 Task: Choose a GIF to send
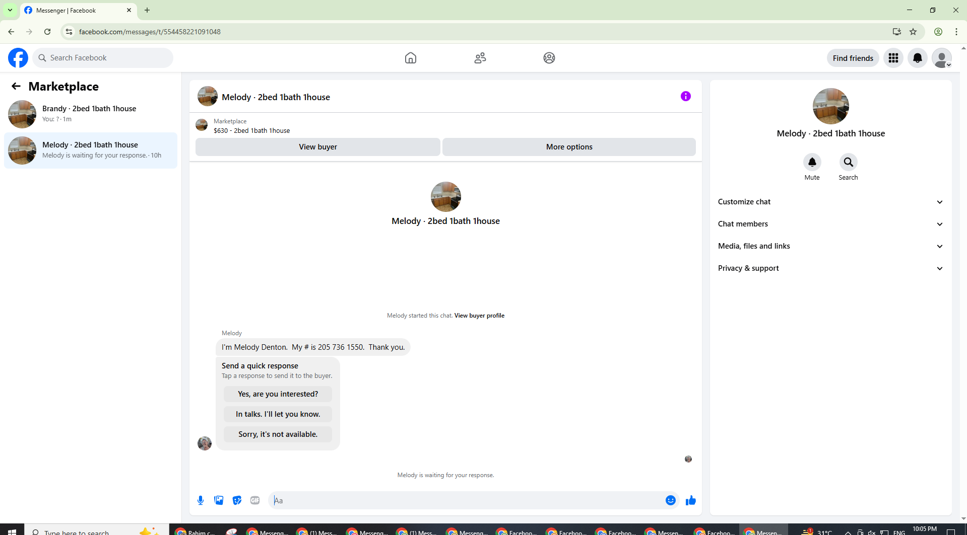click(255, 500)
